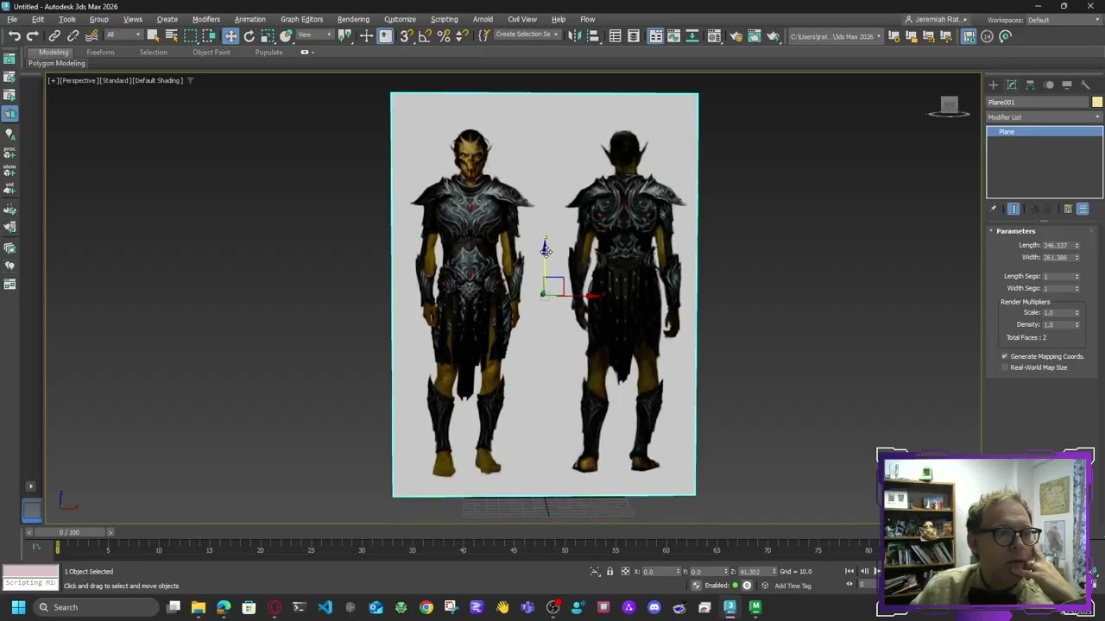
Task: Click the taskbar Search box
Action: tap(94, 607)
